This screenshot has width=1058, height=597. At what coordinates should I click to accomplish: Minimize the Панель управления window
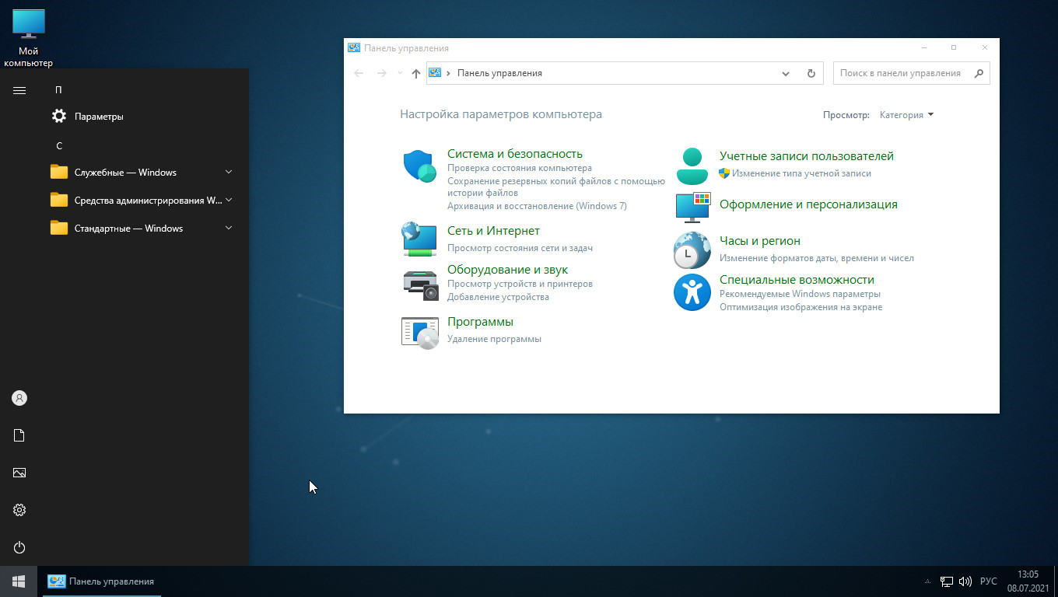point(923,48)
